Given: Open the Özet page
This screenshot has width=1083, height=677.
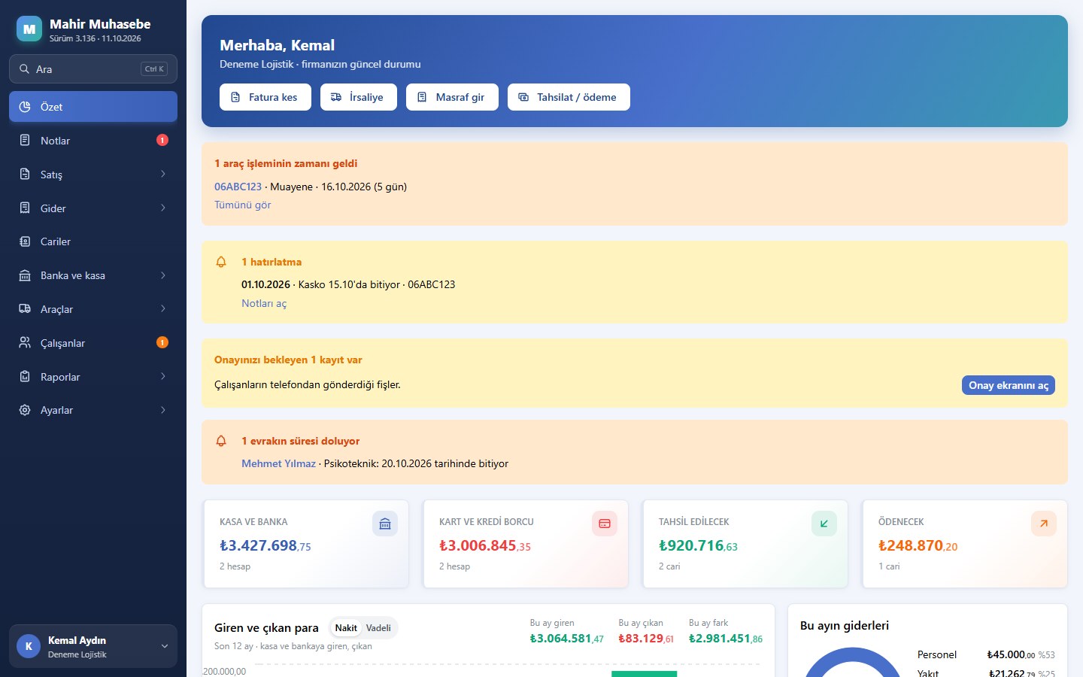Looking at the screenshot, I should pyautogui.click(x=93, y=107).
